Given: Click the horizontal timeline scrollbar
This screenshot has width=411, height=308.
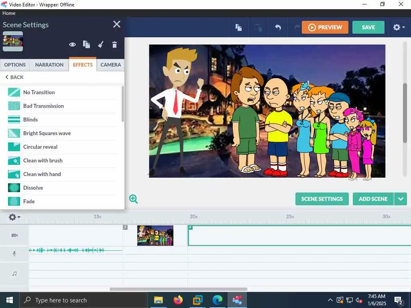Looking at the screenshot, I should (178, 289).
